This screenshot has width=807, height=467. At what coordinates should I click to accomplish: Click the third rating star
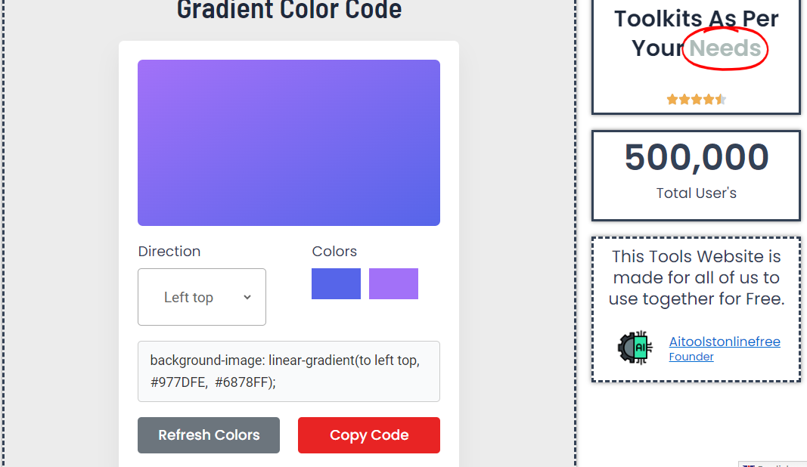pyautogui.click(x=695, y=98)
